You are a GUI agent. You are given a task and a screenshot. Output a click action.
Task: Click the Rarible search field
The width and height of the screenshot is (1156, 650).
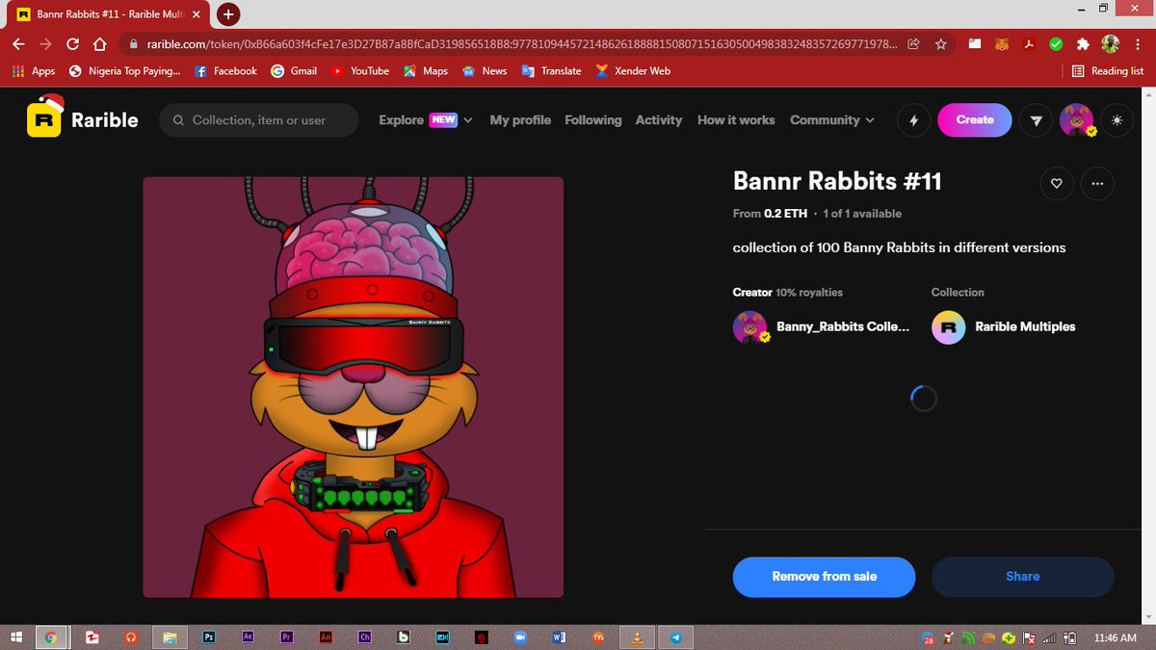pos(258,120)
